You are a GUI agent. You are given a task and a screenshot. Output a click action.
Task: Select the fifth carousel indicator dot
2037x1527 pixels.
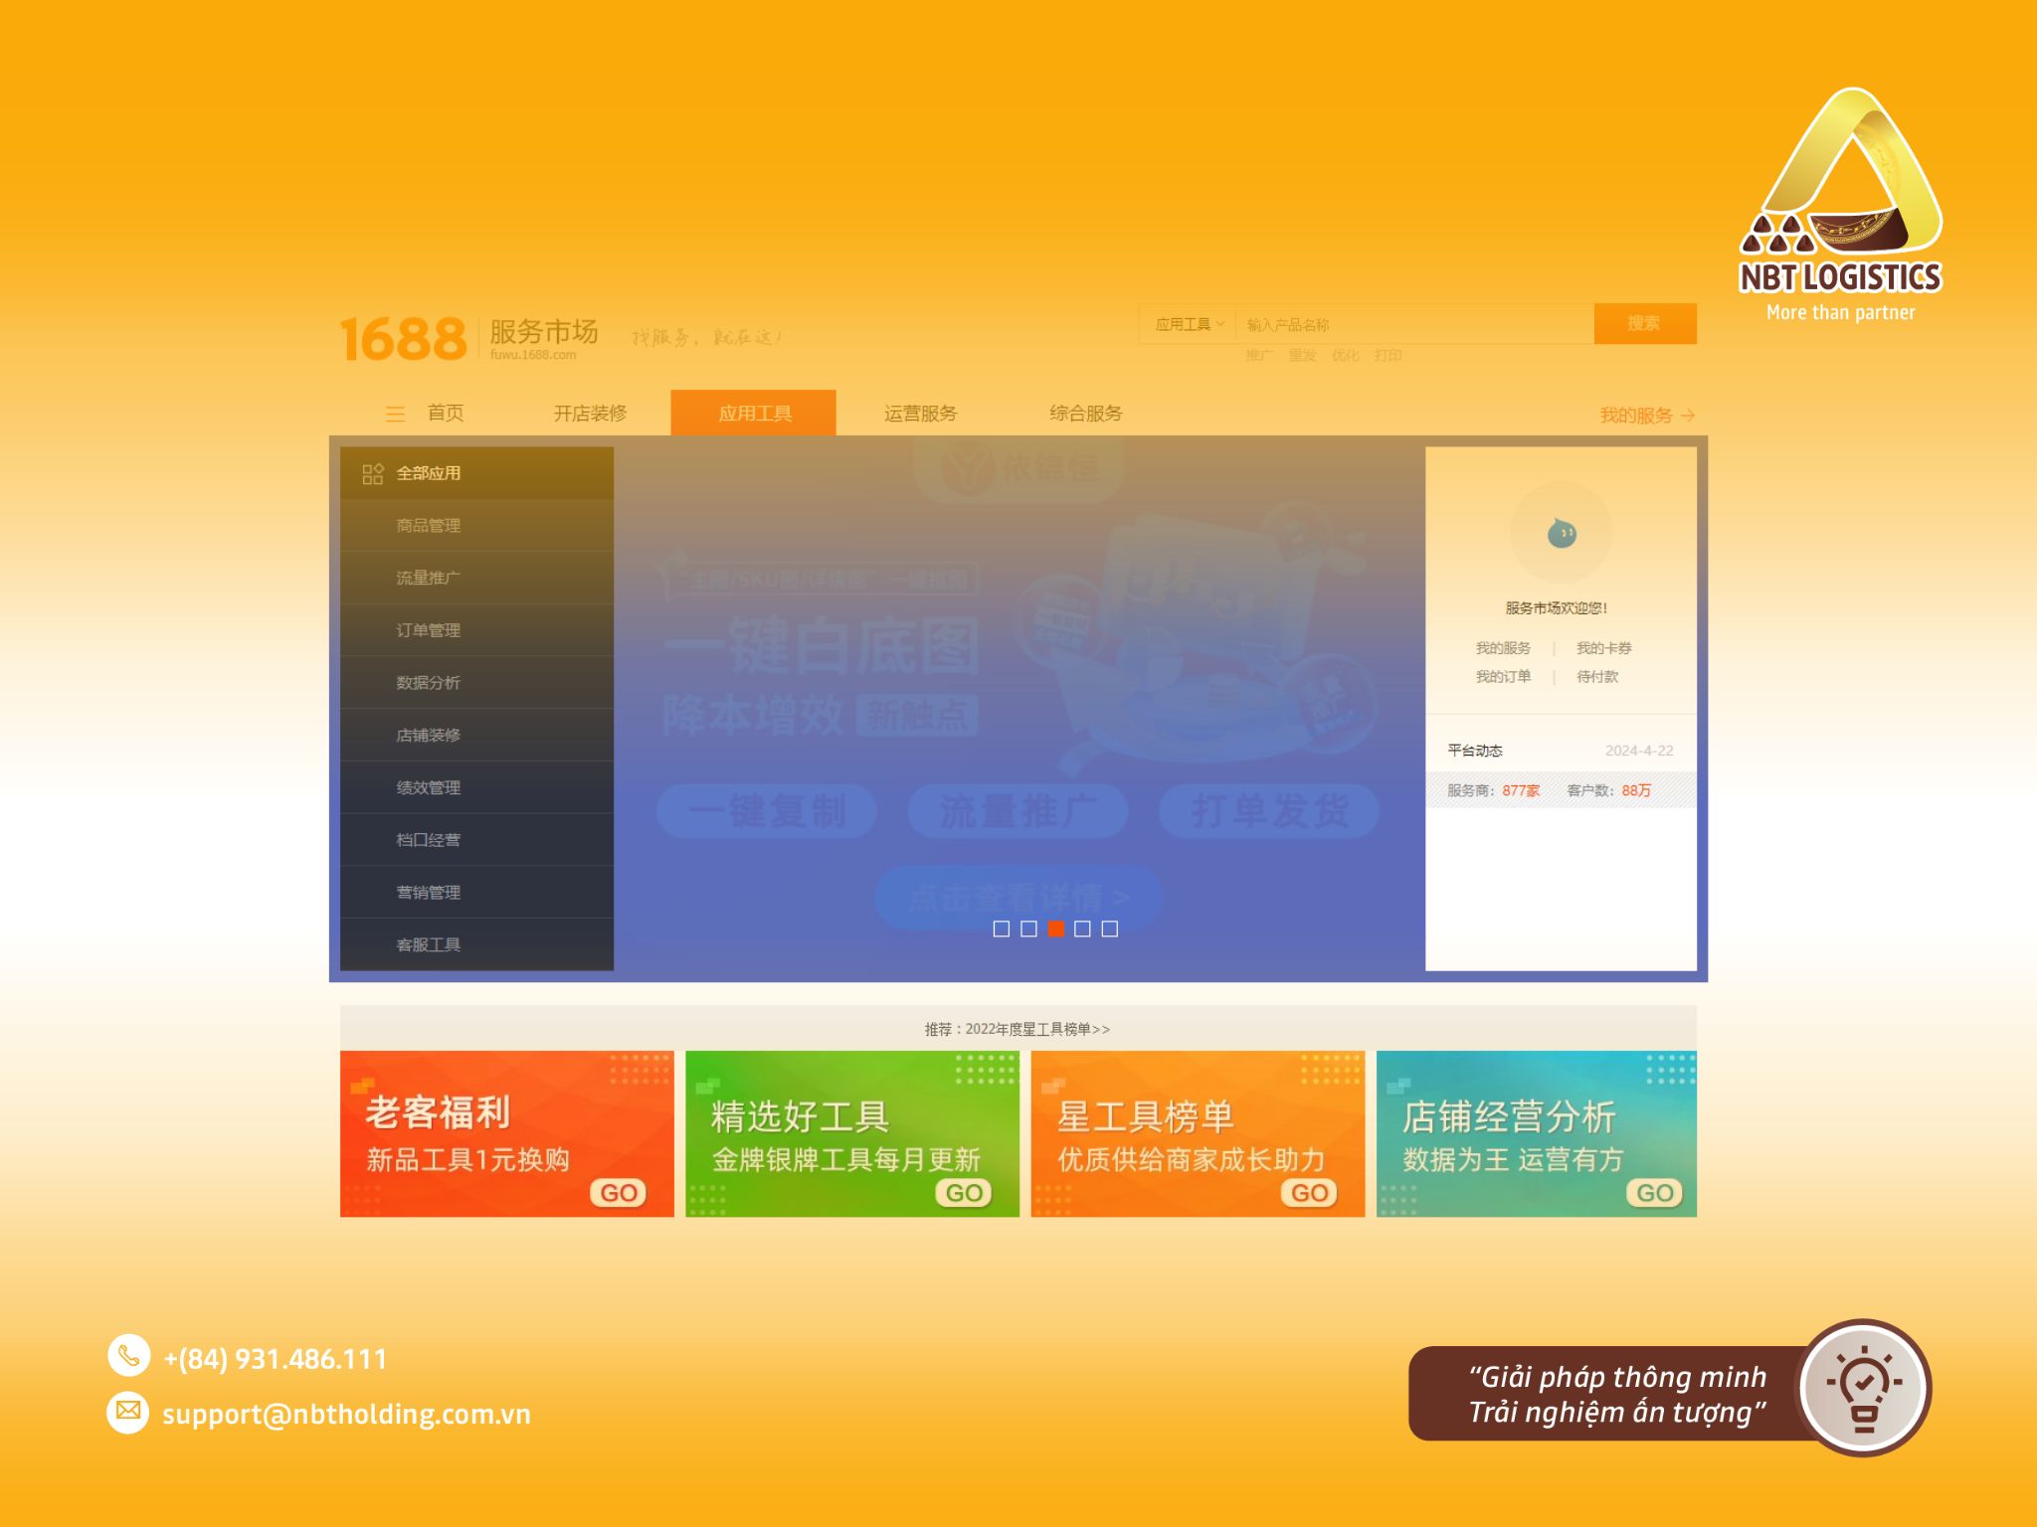[x=1110, y=929]
